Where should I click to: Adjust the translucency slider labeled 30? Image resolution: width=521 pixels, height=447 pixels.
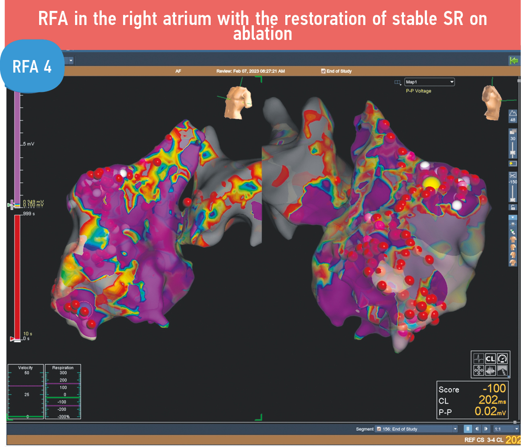513,153
